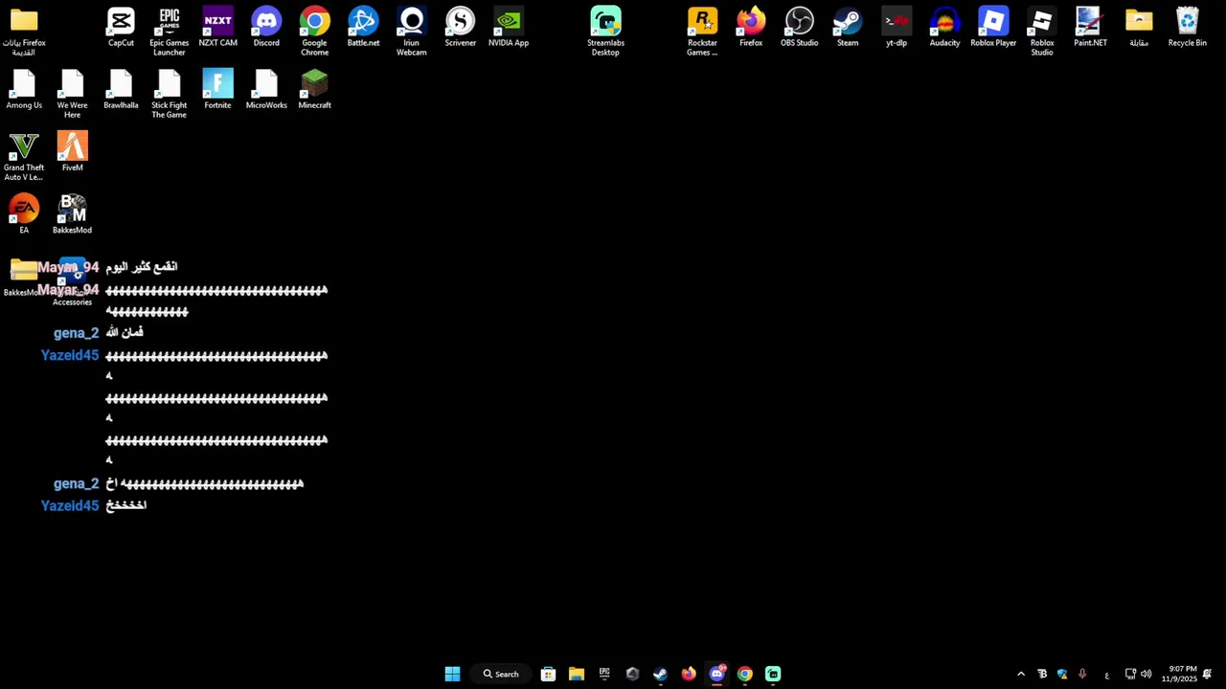The height and width of the screenshot is (689, 1226).
Task: Click the microphone tray icon
Action: point(1082,674)
